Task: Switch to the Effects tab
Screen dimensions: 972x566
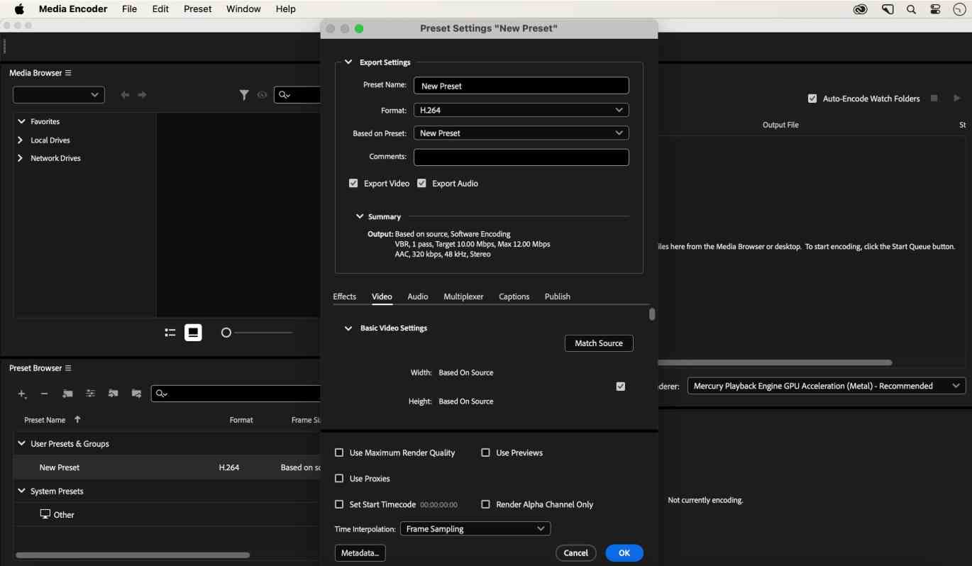Action: click(345, 296)
